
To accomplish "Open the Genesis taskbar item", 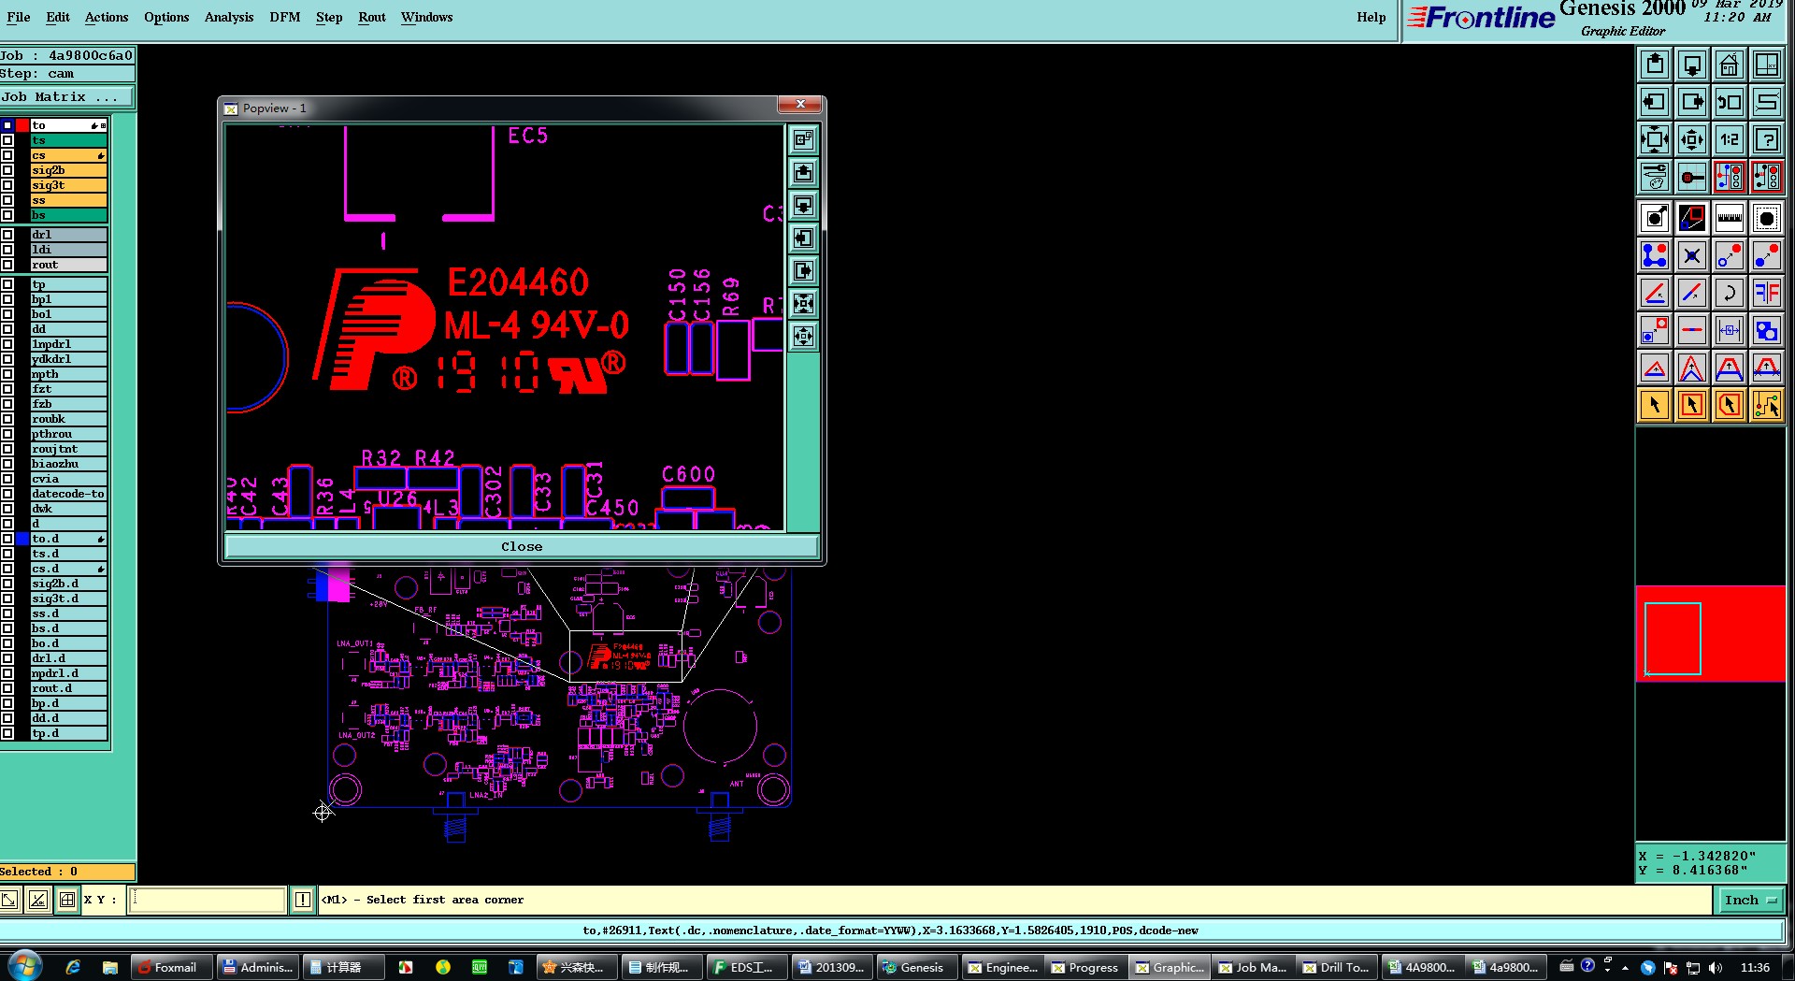I will point(917,967).
